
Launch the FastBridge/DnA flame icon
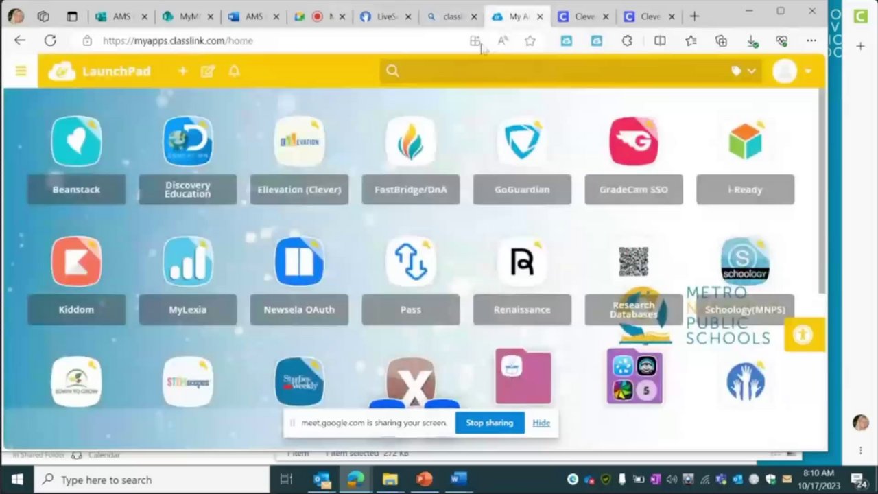pyautogui.click(x=411, y=141)
